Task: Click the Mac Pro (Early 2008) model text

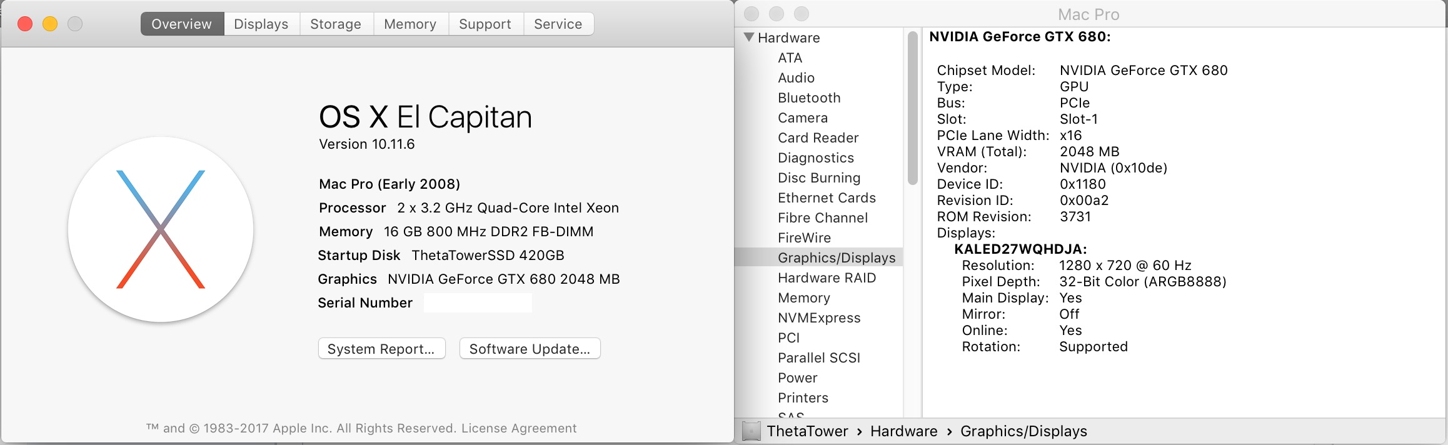Action: (x=390, y=184)
